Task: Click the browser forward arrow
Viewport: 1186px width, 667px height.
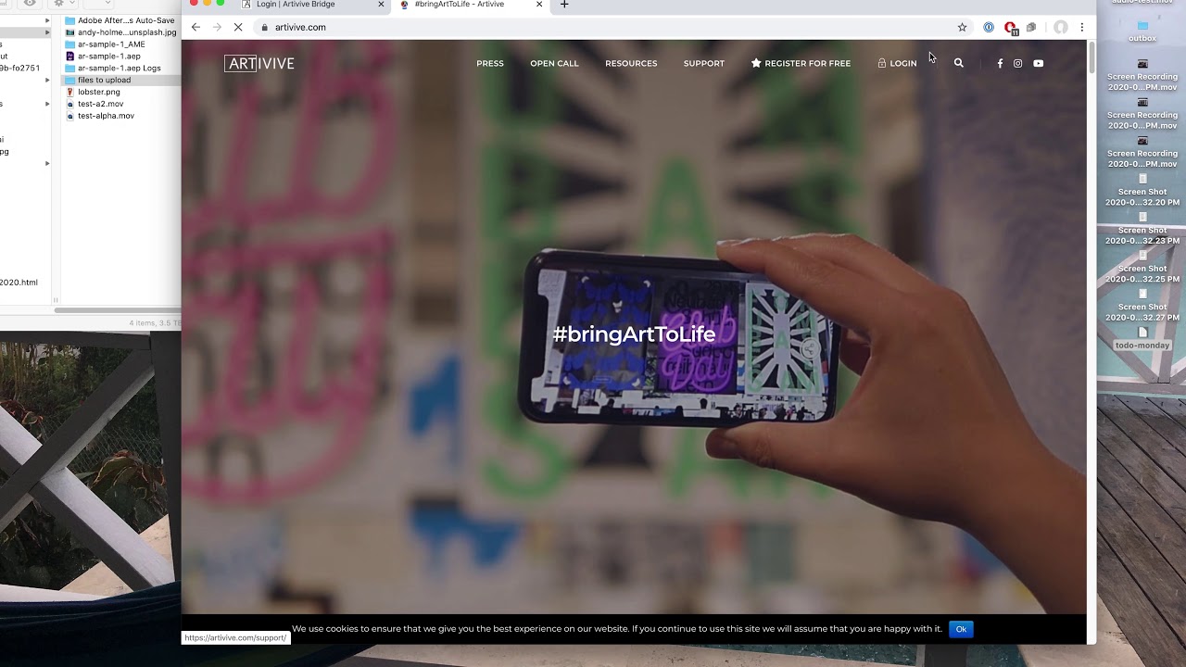Action: click(x=217, y=27)
